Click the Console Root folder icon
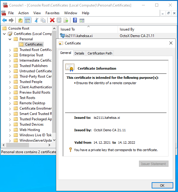Viewport: 178px width, 192px height. pos(4,28)
